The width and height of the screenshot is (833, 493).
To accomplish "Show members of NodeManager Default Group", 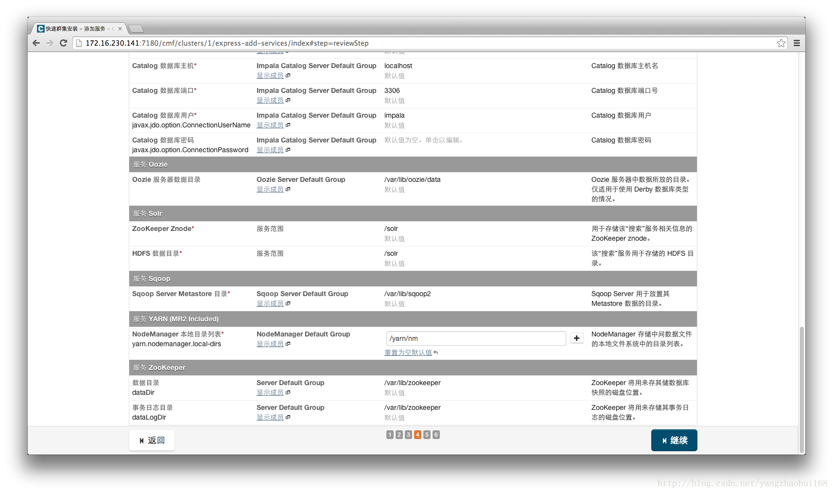I will (x=270, y=344).
